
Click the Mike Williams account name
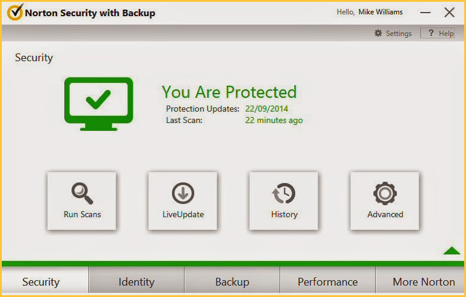click(381, 12)
